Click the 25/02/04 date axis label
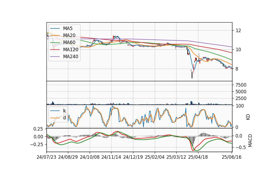258x185 pixels. [x=155, y=157]
